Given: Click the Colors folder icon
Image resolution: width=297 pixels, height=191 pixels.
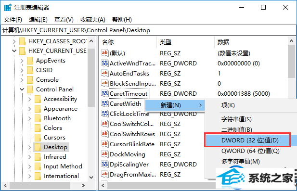Looking at the screenshot, I should [x=38, y=128].
